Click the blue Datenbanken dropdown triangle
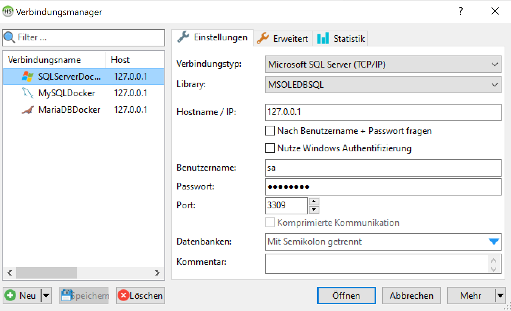The image size is (511, 311). click(494, 242)
